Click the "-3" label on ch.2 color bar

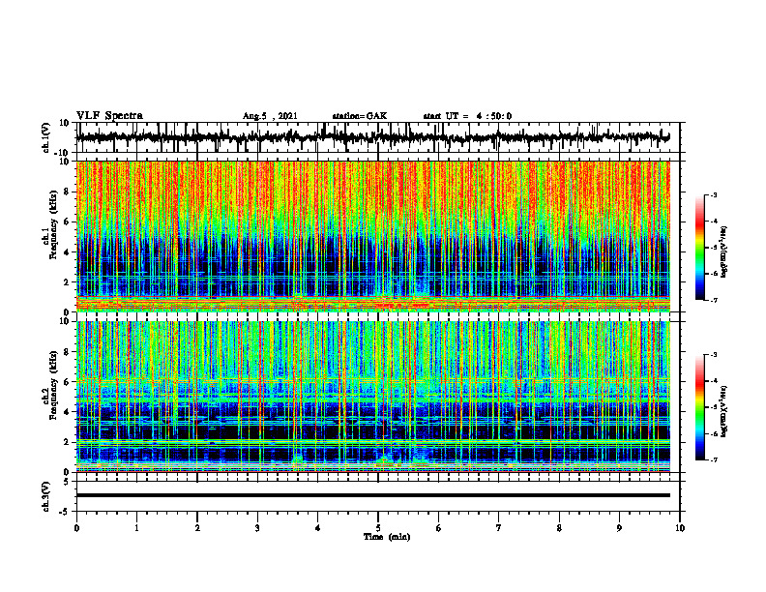coord(713,355)
